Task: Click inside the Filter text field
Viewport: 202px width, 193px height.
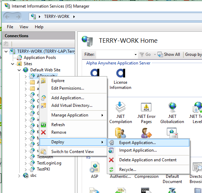Action: tap(115, 54)
